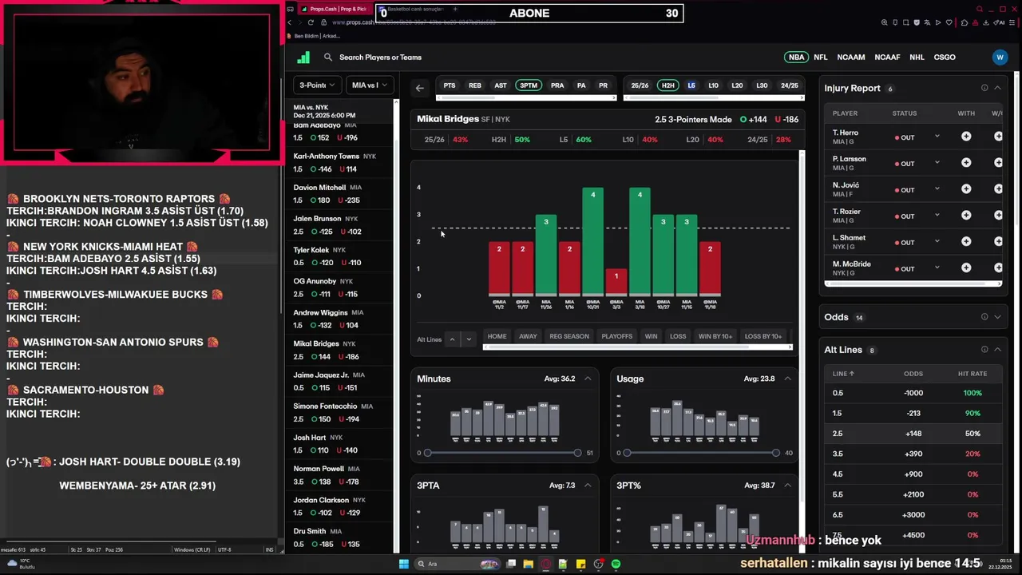
Task: Add P. Larsson to the With filter
Action: [x=966, y=163]
